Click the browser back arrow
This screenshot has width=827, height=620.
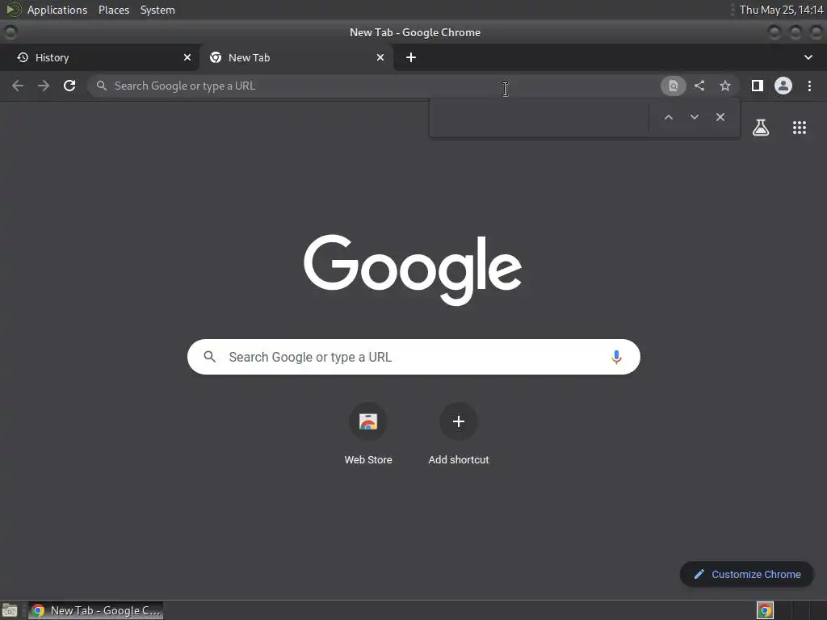pyautogui.click(x=18, y=86)
